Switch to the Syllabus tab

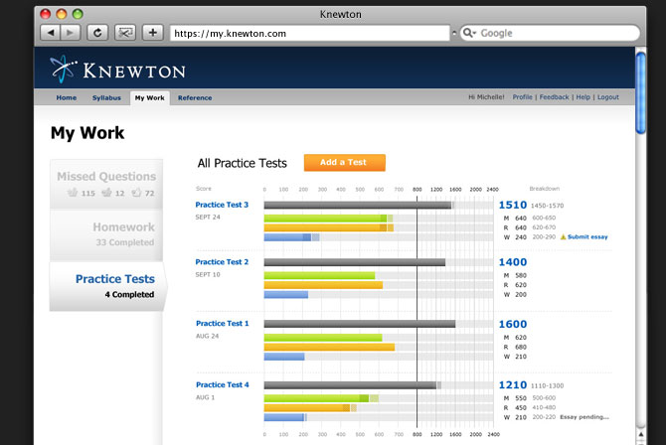106,97
